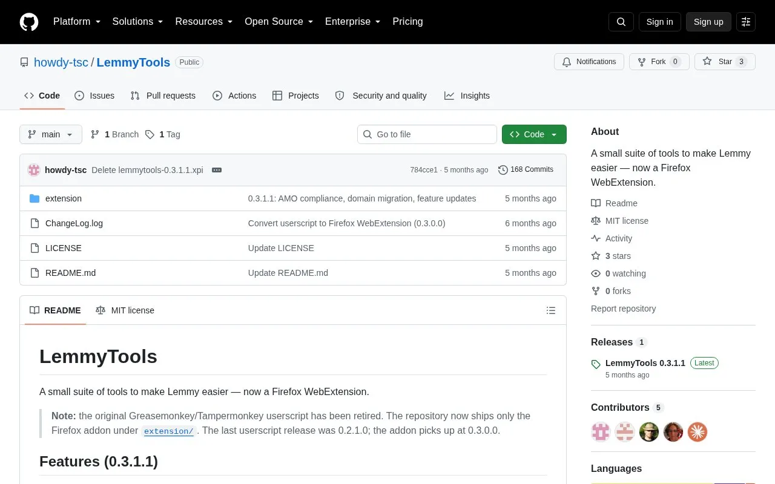The height and width of the screenshot is (484, 775).
Task: Open the third contributor avatar with hat
Action: [649, 432]
